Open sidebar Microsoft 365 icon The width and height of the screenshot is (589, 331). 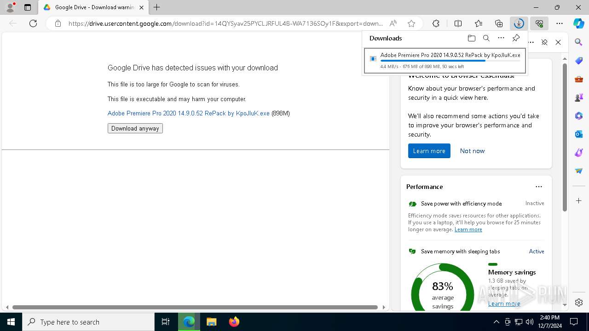579,116
